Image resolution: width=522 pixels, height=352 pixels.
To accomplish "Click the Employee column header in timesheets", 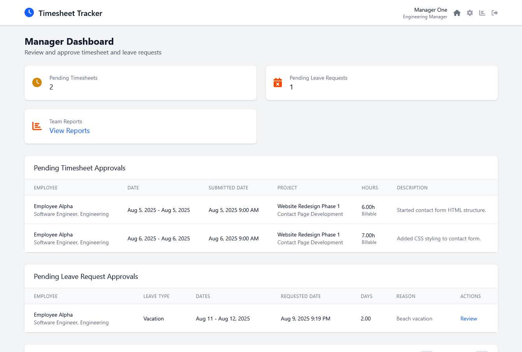I will click(x=46, y=188).
